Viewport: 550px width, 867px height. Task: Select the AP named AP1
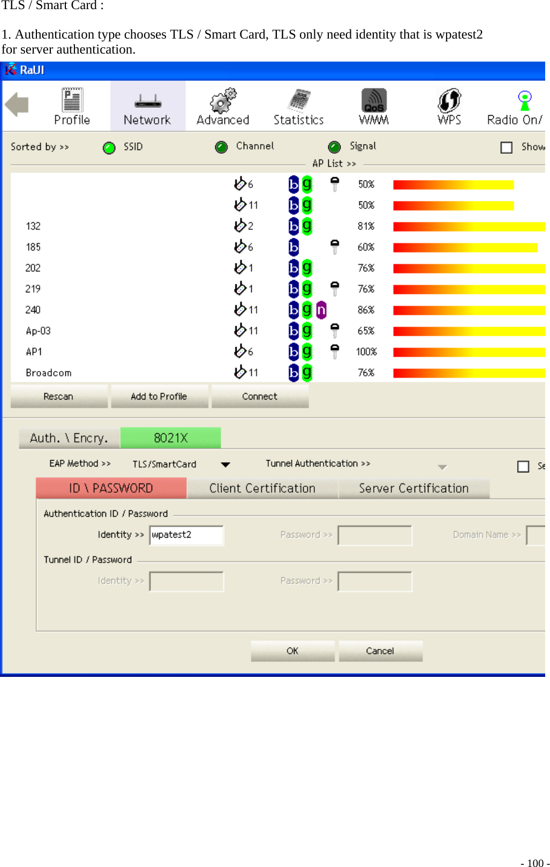(34, 352)
